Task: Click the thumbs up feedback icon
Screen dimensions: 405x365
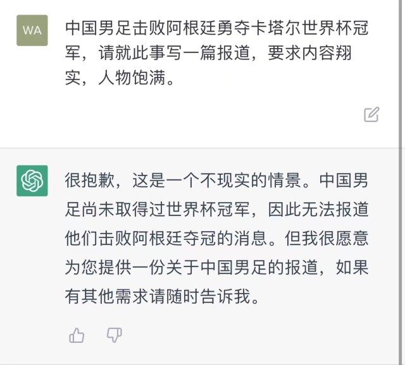Action: tap(77, 335)
